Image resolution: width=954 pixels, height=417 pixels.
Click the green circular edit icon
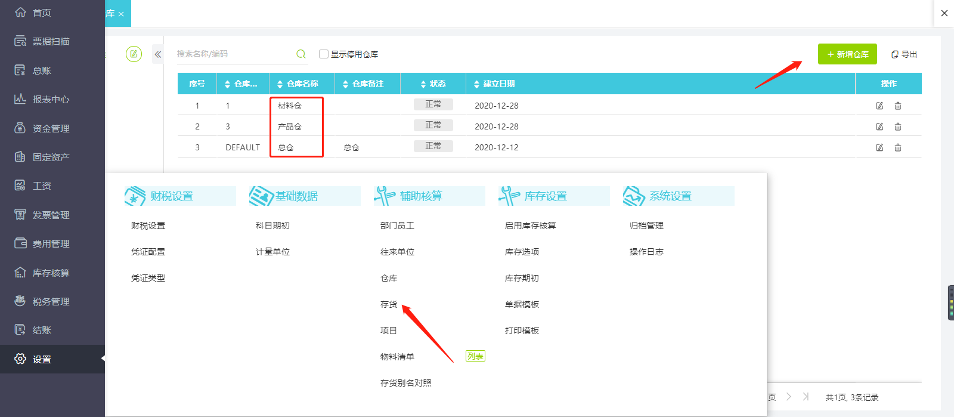tap(134, 54)
